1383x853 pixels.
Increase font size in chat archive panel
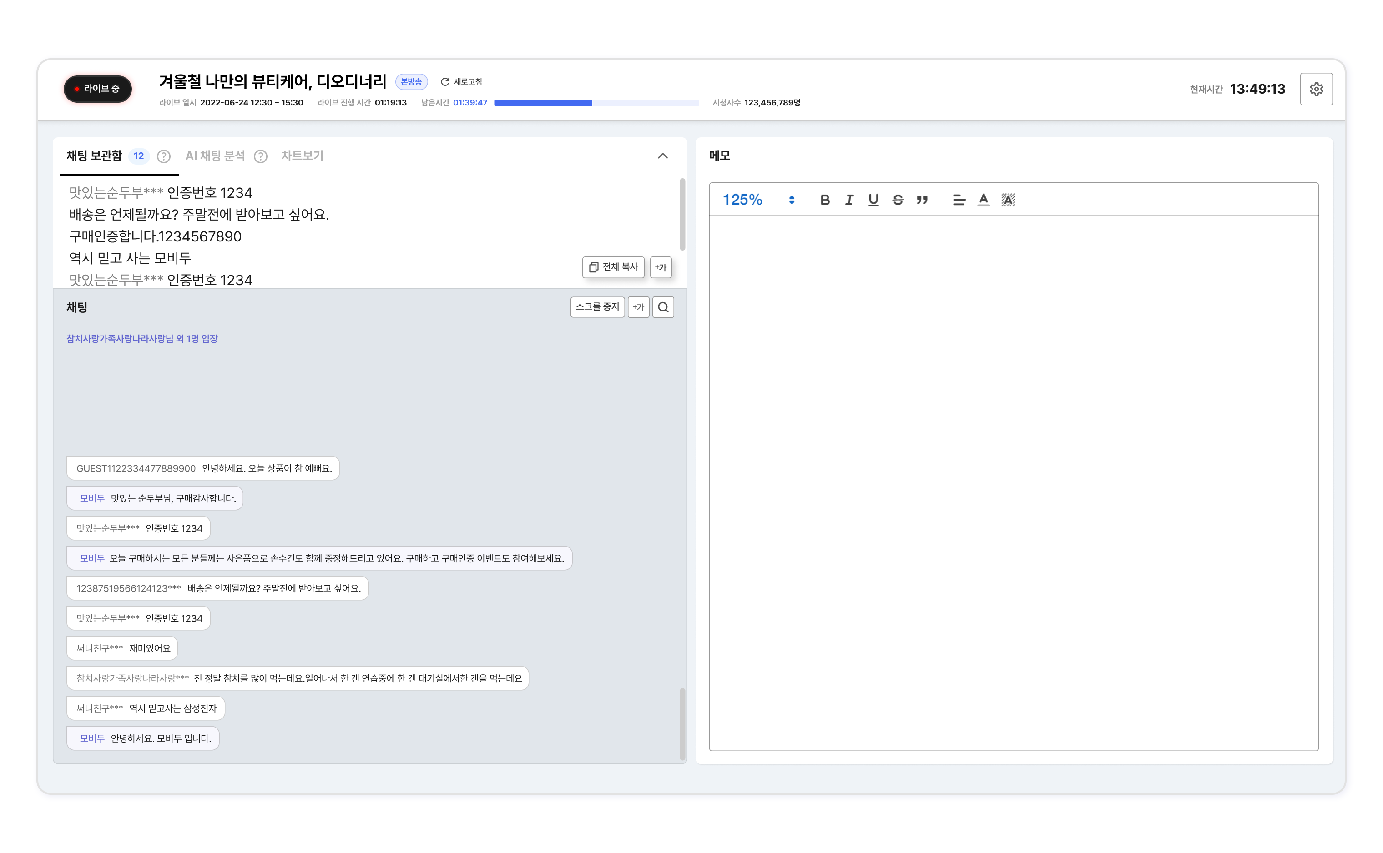click(x=661, y=267)
